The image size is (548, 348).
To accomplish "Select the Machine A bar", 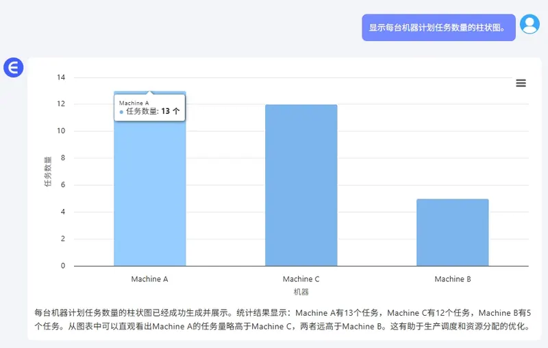I will [149, 192].
